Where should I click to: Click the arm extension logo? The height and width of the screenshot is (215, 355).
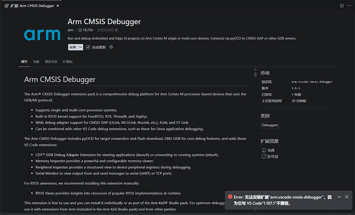(42, 34)
